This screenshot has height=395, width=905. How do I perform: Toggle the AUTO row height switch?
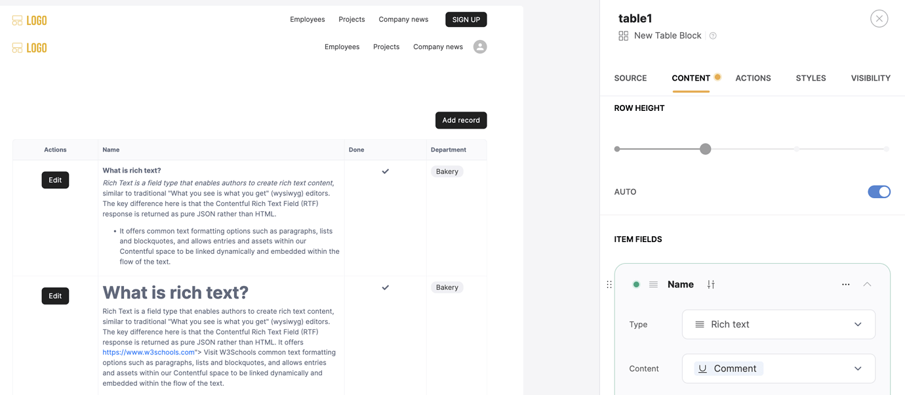click(x=879, y=192)
